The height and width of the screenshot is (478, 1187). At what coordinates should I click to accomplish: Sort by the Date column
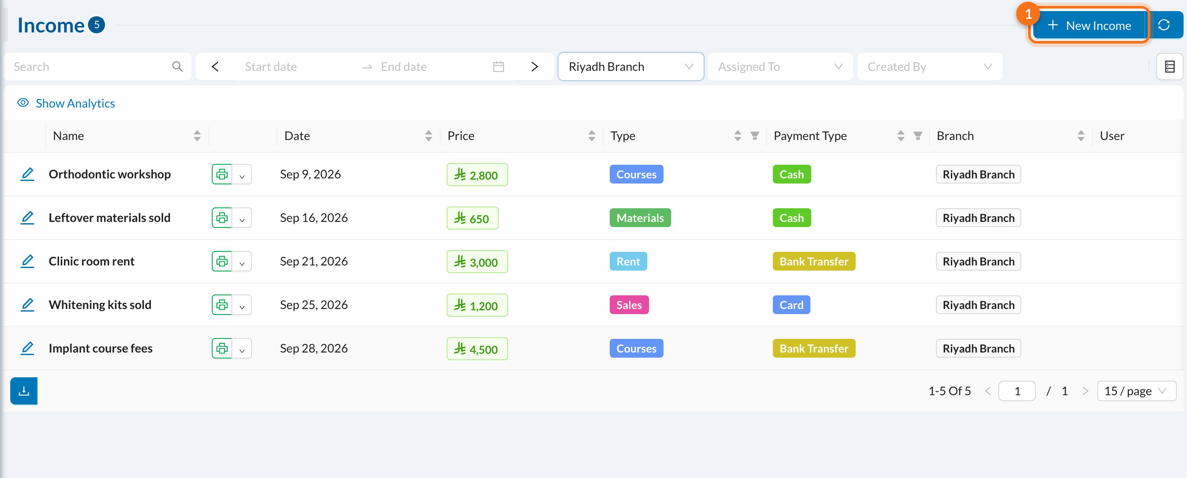[x=429, y=136]
